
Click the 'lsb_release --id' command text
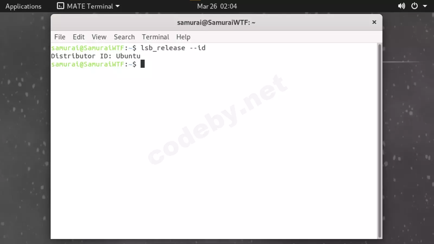[x=173, y=48]
